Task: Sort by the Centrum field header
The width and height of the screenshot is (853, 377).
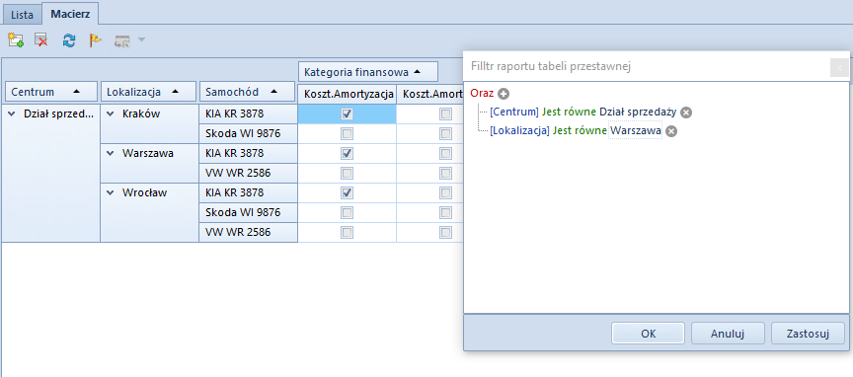Action: coord(51,92)
